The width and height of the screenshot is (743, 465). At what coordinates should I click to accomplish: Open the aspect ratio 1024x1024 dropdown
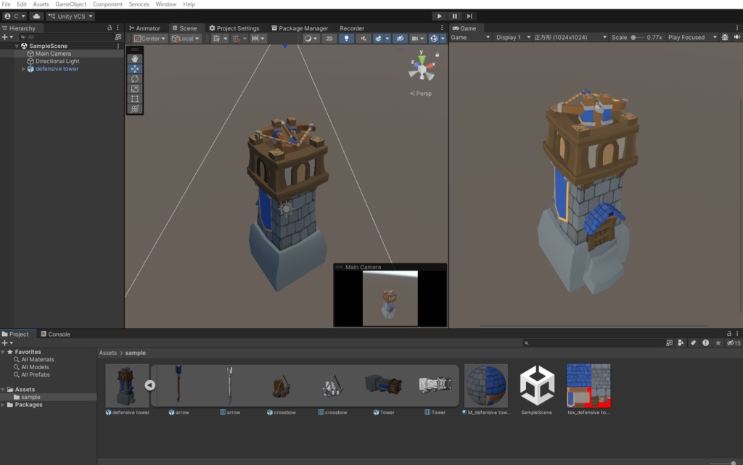tap(570, 38)
